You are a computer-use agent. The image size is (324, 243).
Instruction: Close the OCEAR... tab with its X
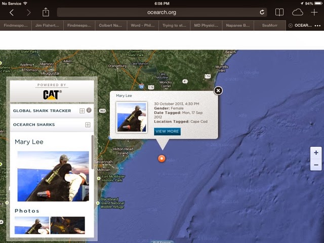pyautogui.click(x=290, y=25)
